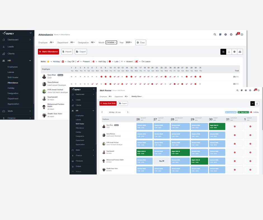Click Sara Khan's avatar in Attendance list
This screenshot has height=220, width=263.
pos(44,76)
